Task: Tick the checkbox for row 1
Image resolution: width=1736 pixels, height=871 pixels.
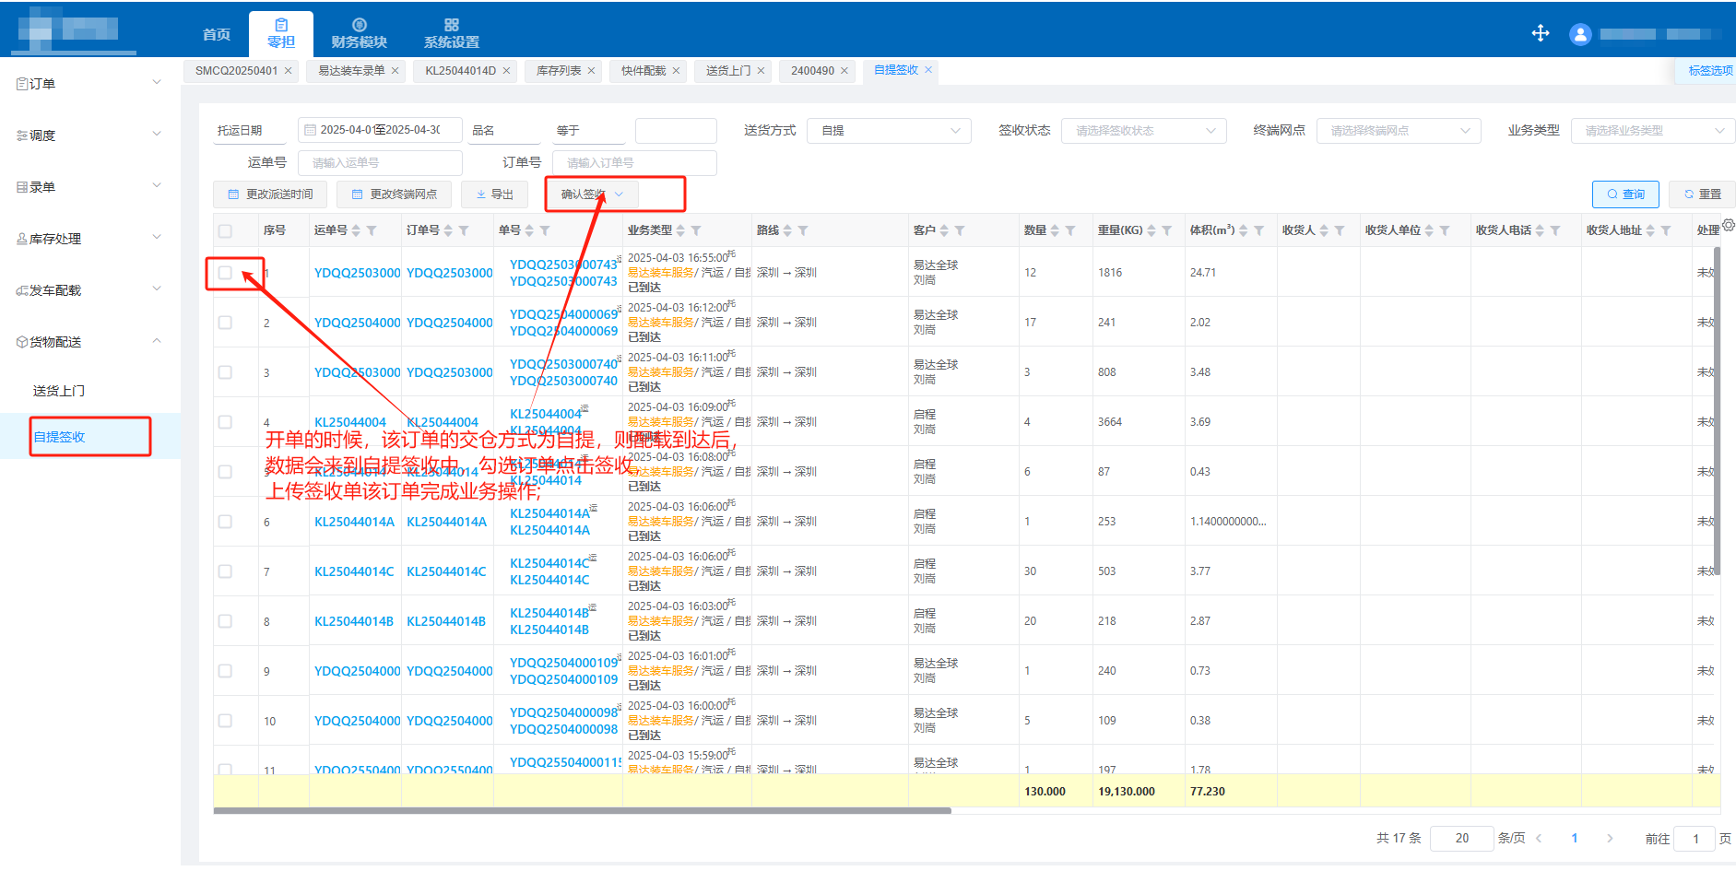Action: coord(225,273)
